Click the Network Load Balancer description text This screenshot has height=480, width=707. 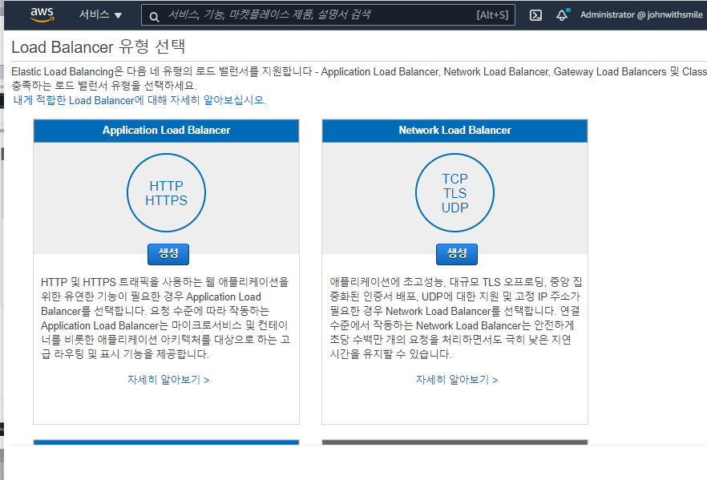tap(455, 318)
